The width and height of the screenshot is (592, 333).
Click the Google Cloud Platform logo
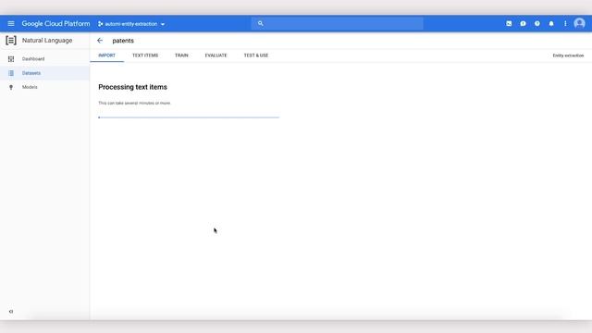pyautogui.click(x=55, y=24)
